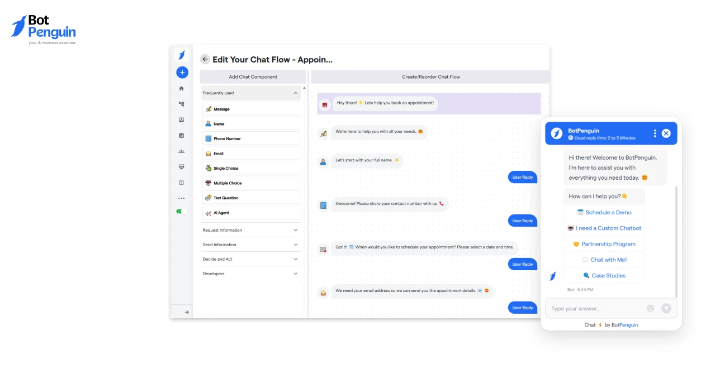The height and width of the screenshot is (383, 720).
Task: Select 'Let's start with your full name' message
Action: point(367,160)
